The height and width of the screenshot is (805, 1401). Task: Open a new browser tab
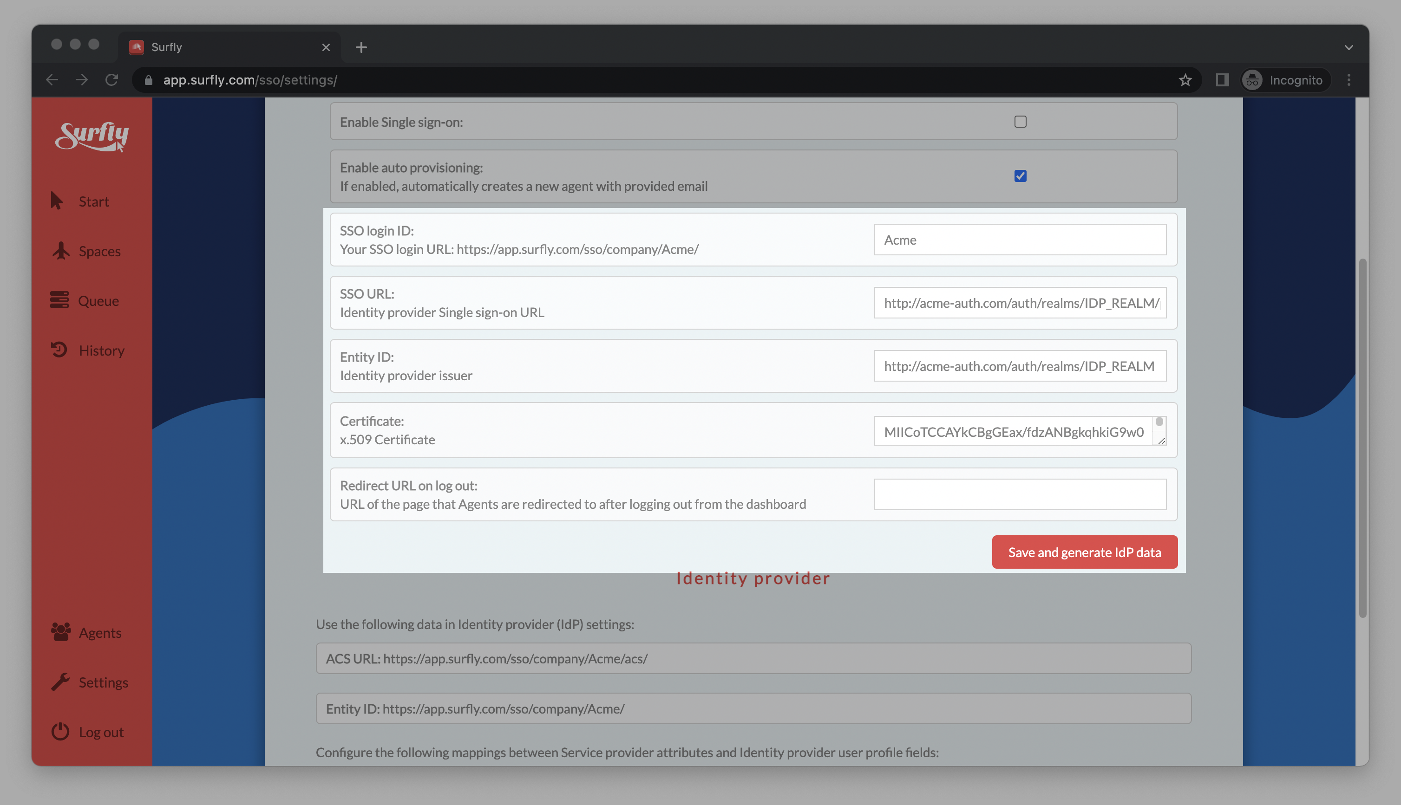click(x=361, y=47)
